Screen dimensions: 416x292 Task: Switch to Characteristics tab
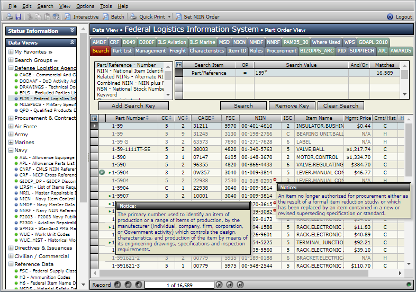pyautogui.click(x=207, y=51)
